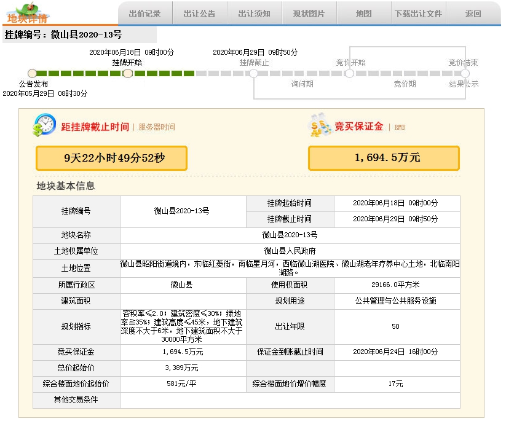The height and width of the screenshot is (421, 506).
Task: Click the 使用权面积 value 29166.0平方米
Action: [x=395, y=285]
